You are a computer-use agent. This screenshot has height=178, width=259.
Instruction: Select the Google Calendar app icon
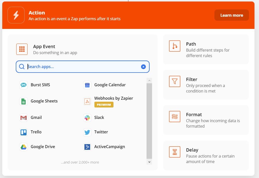[87, 85]
